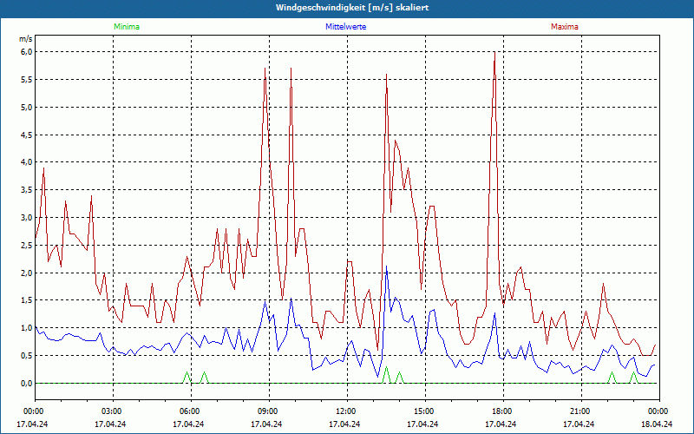
Task: Select the 5,0 y-axis value label
Action: (x=25, y=108)
